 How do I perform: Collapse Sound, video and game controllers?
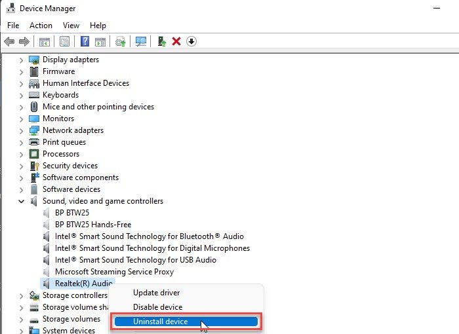(21, 201)
